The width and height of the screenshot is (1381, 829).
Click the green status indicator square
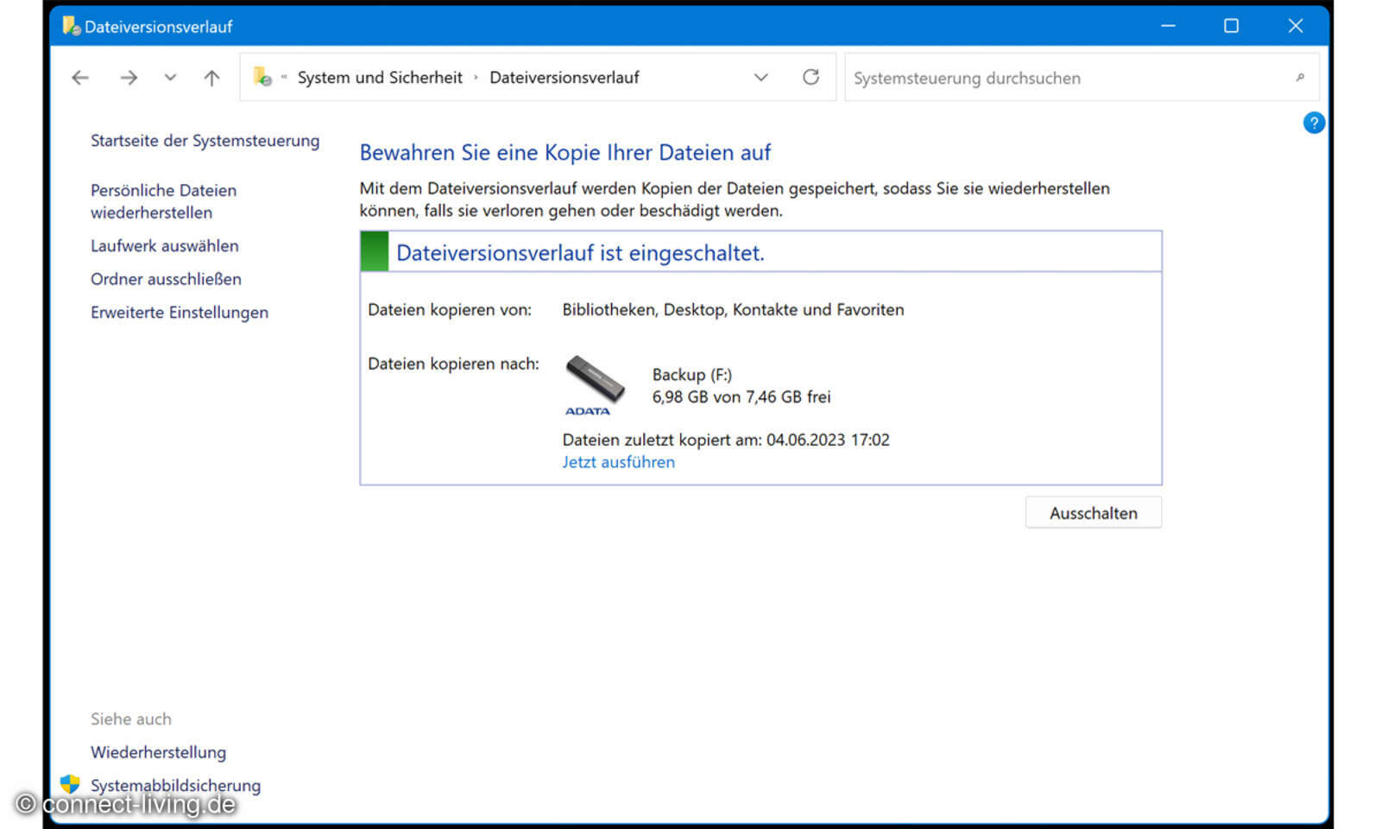pos(374,251)
